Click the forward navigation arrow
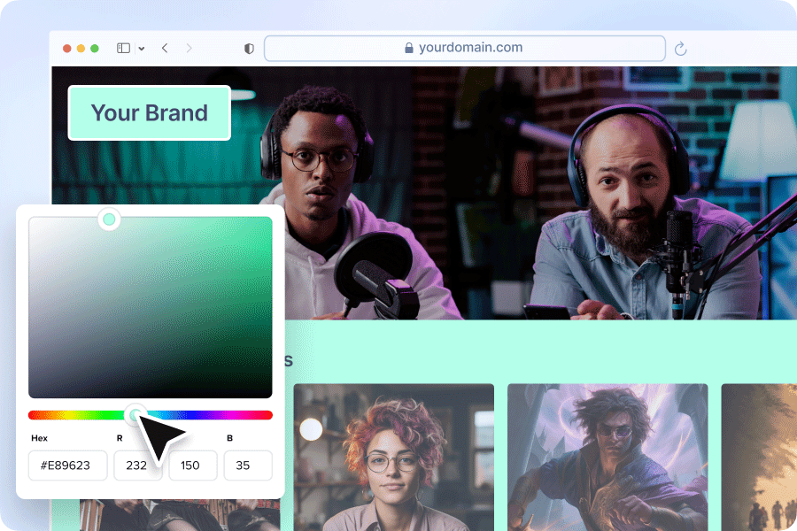 pyautogui.click(x=189, y=49)
